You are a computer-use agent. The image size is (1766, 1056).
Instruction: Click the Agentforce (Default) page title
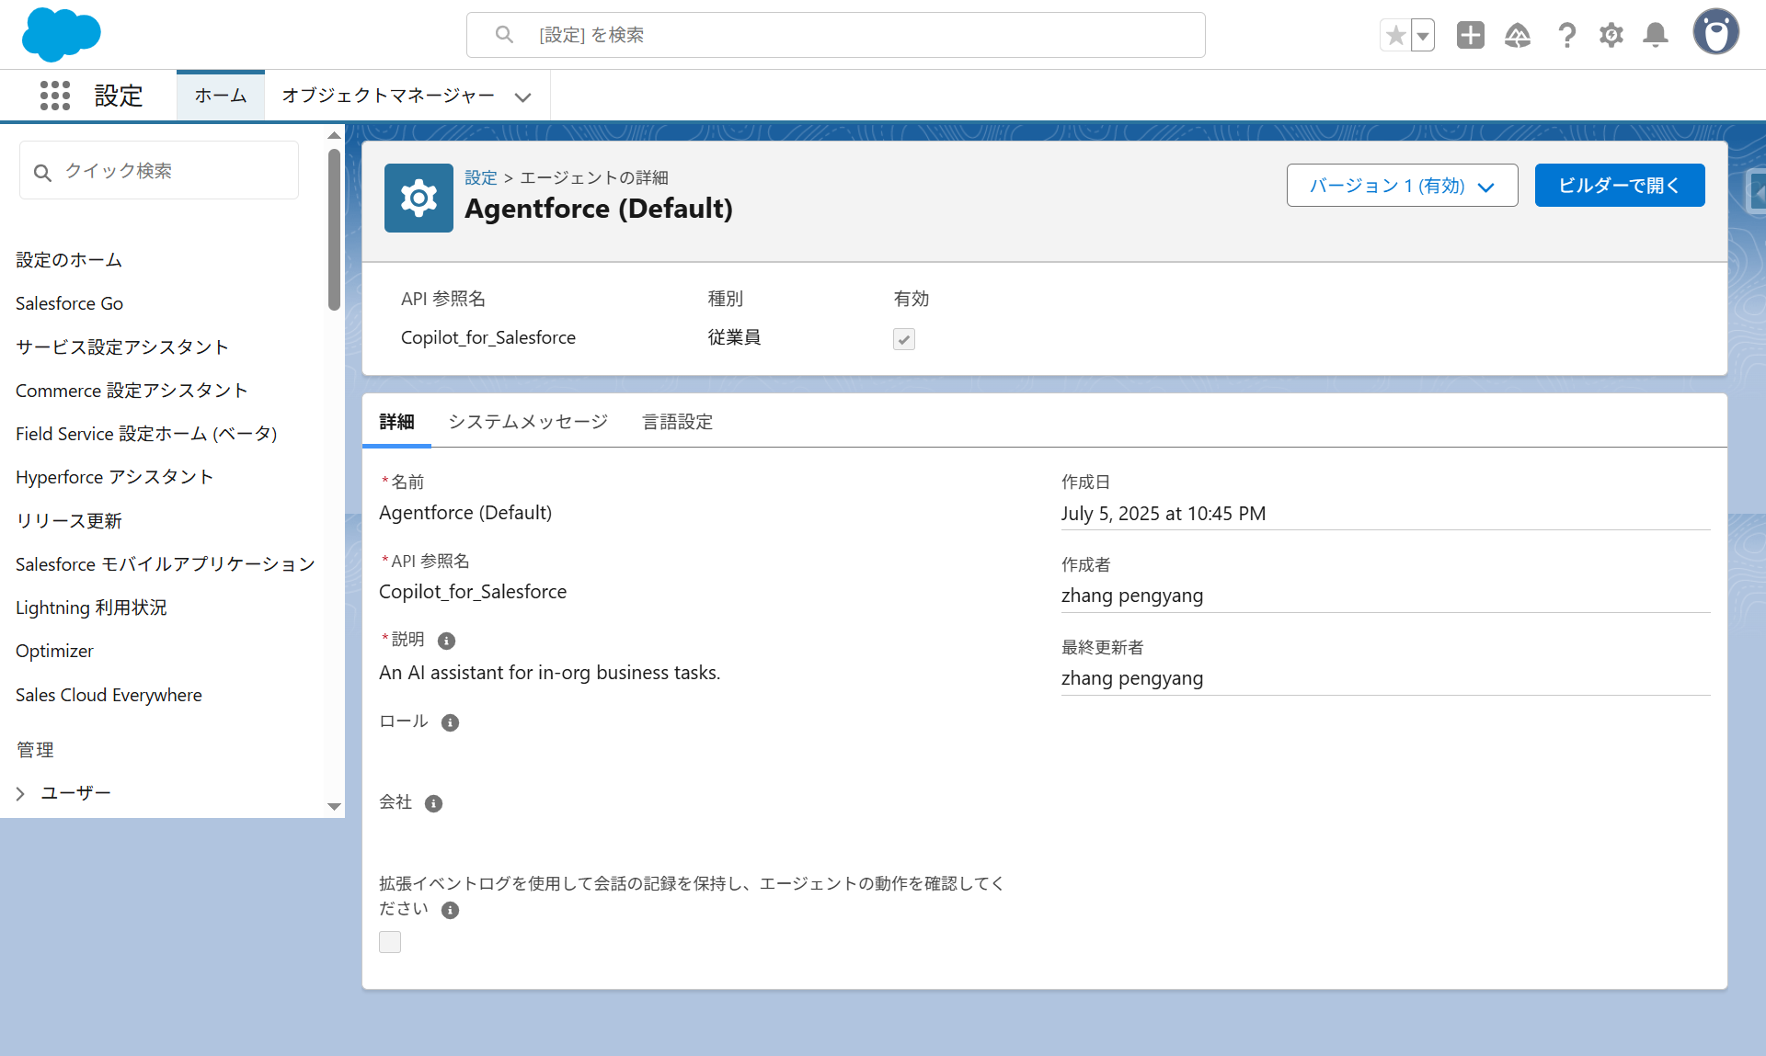[599, 209]
